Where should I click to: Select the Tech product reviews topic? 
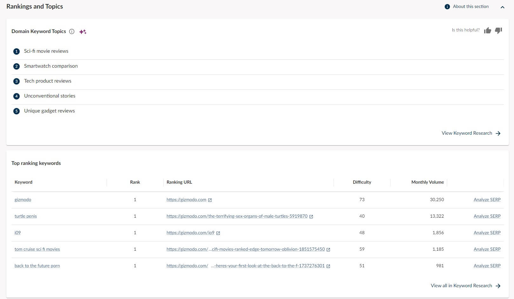47,81
